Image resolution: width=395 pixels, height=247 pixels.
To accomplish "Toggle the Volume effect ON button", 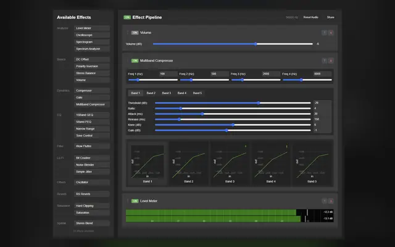I will 135,33.
